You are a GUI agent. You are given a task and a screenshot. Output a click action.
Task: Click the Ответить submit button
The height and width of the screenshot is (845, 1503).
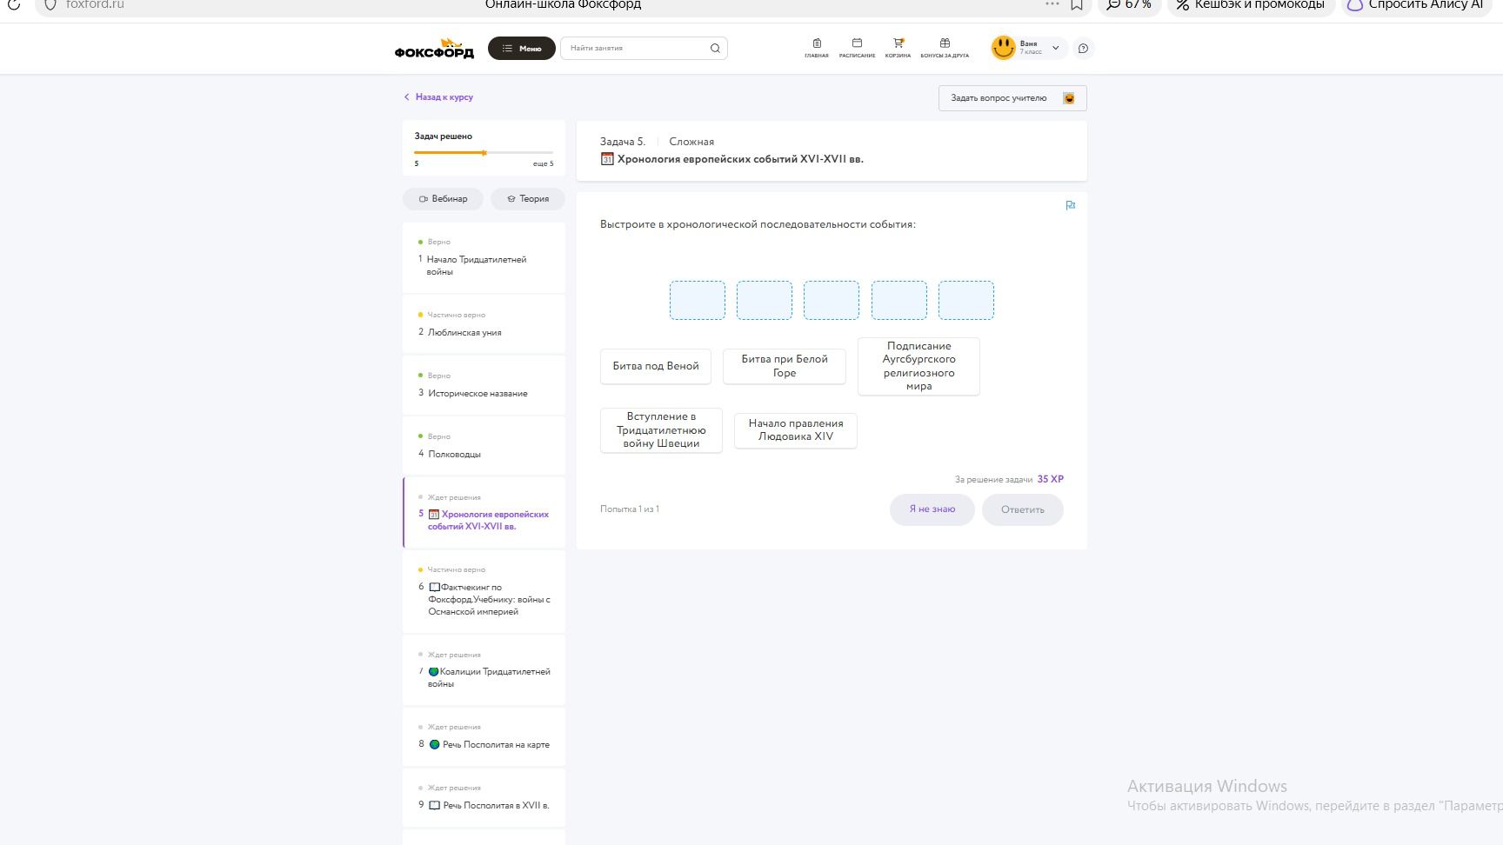(x=1023, y=509)
